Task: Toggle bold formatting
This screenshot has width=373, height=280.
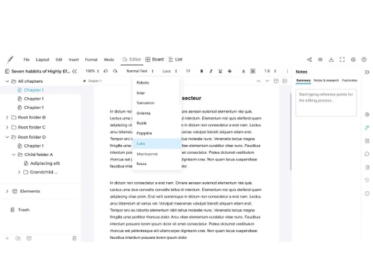Action: (201, 71)
